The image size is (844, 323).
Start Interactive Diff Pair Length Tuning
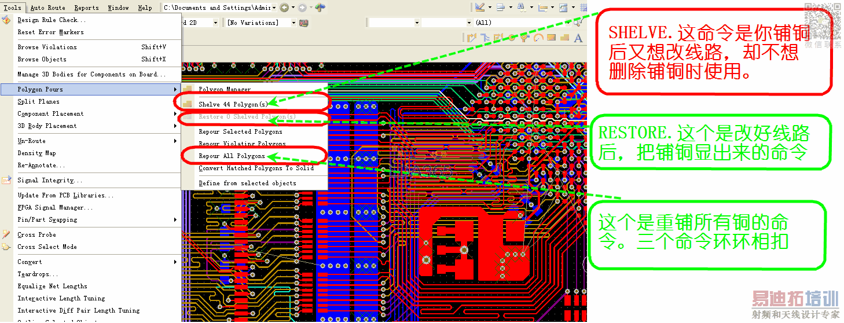point(78,311)
